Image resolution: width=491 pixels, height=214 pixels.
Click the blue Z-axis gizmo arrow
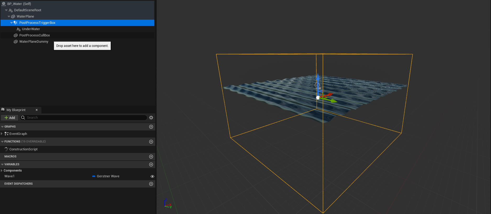point(318,79)
